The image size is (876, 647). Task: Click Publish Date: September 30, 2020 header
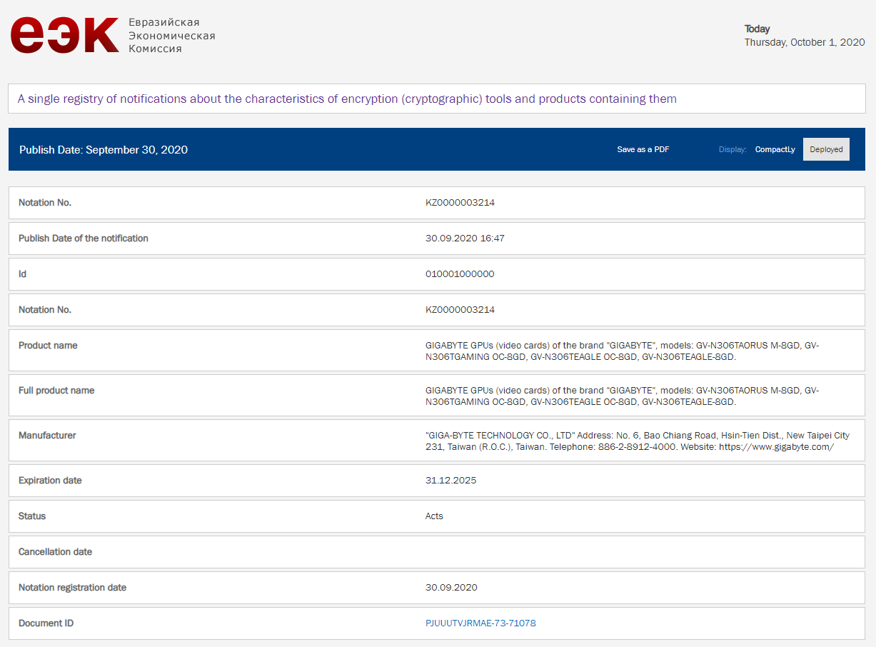pos(104,150)
